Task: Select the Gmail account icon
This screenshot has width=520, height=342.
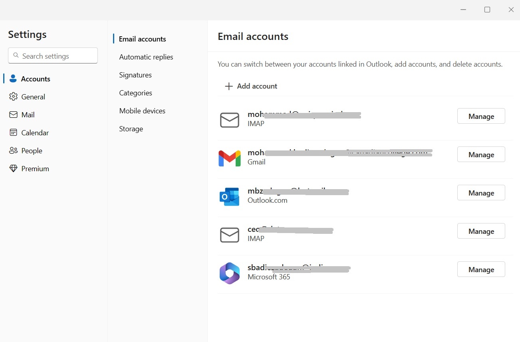Action: [230, 158]
